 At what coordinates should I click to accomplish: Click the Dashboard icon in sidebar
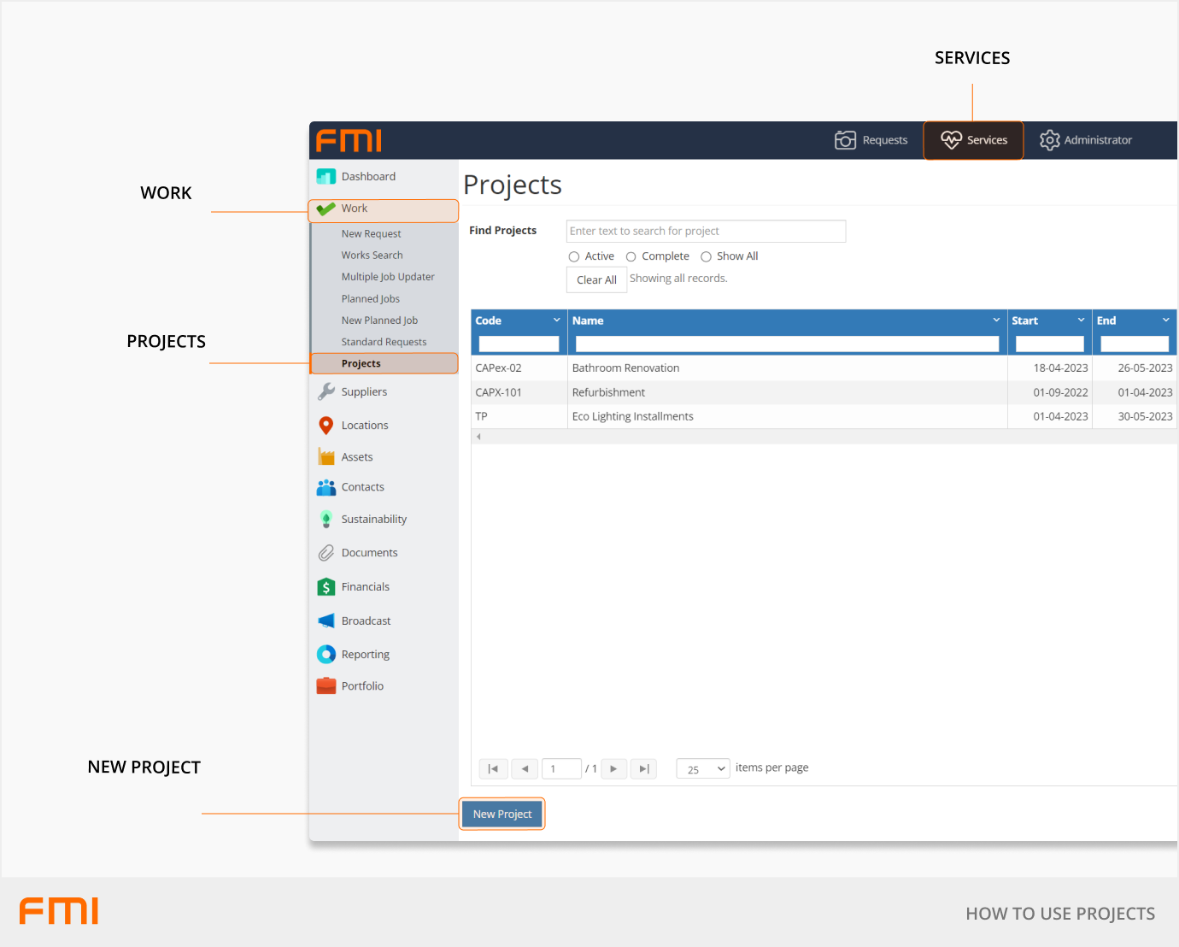(326, 177)
